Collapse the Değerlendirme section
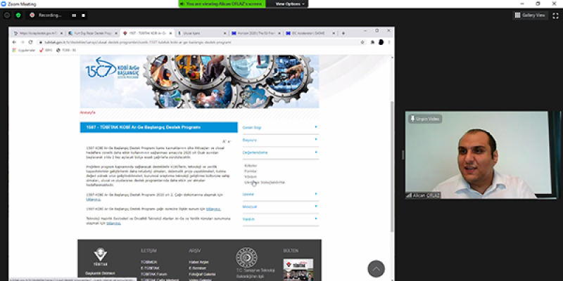The width and height of the screenshot is (563, 281). [280, 152]
